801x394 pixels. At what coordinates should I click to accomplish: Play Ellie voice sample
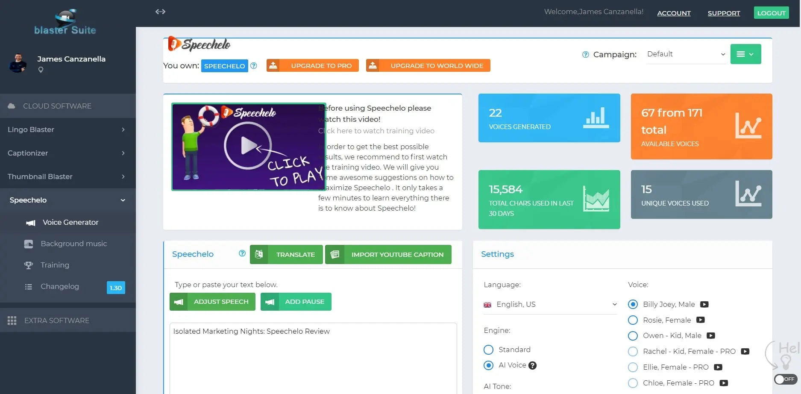pyautogui.click(x=718, y=367)
